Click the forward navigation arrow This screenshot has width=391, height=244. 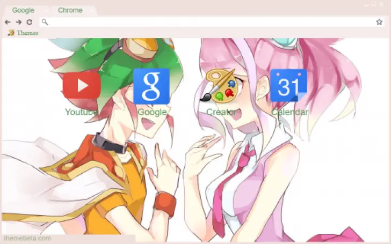click(x=18, y=22)
